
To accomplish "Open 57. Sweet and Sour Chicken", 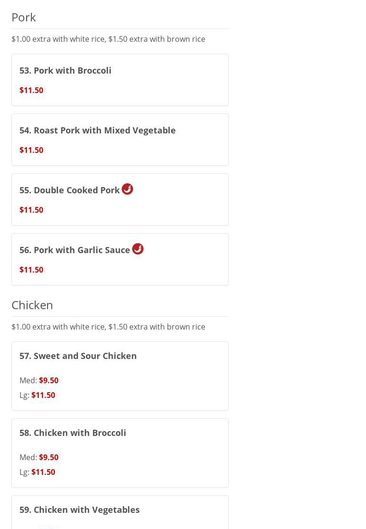I will click(x=78, y=356).
